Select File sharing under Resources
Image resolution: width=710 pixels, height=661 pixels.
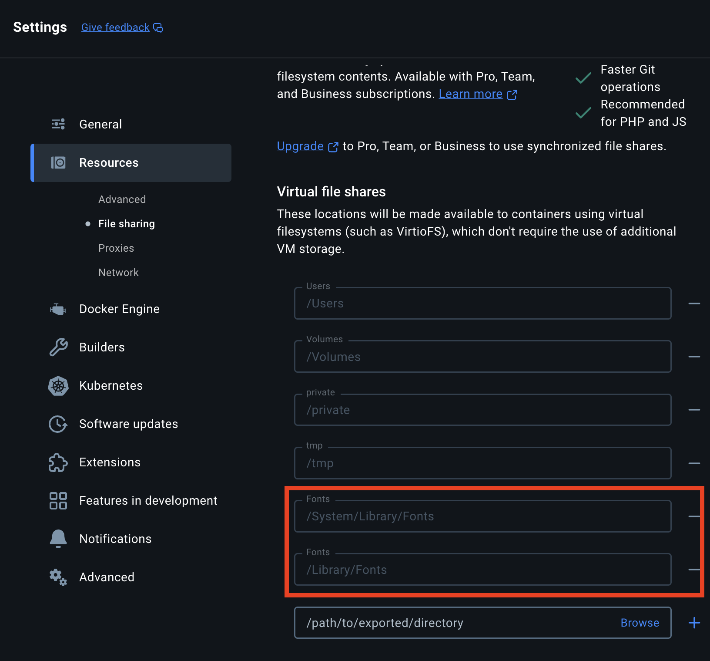[126, 223]
